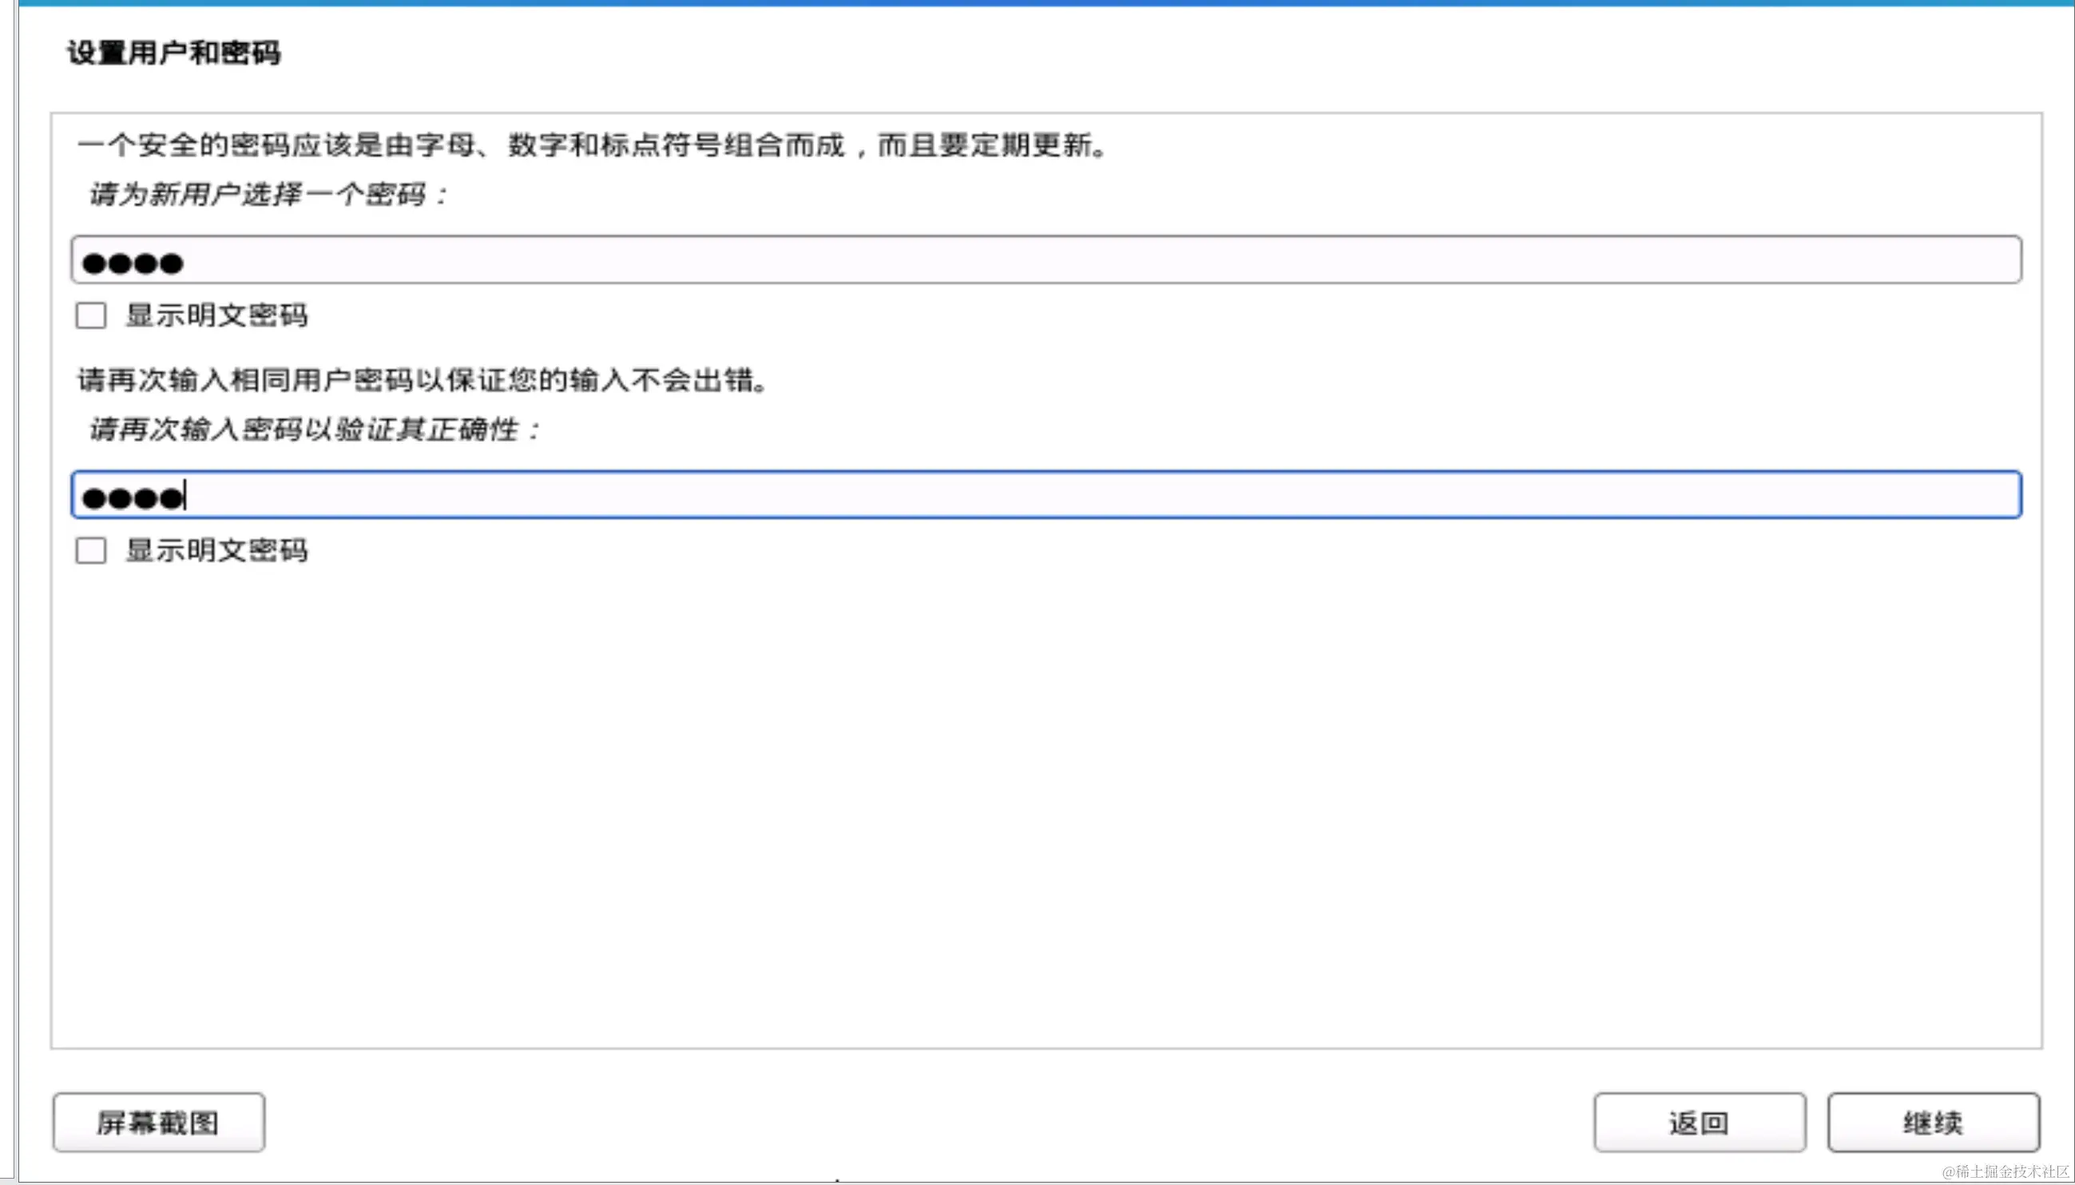Enable show plaintext for the first password

[90, 315]
